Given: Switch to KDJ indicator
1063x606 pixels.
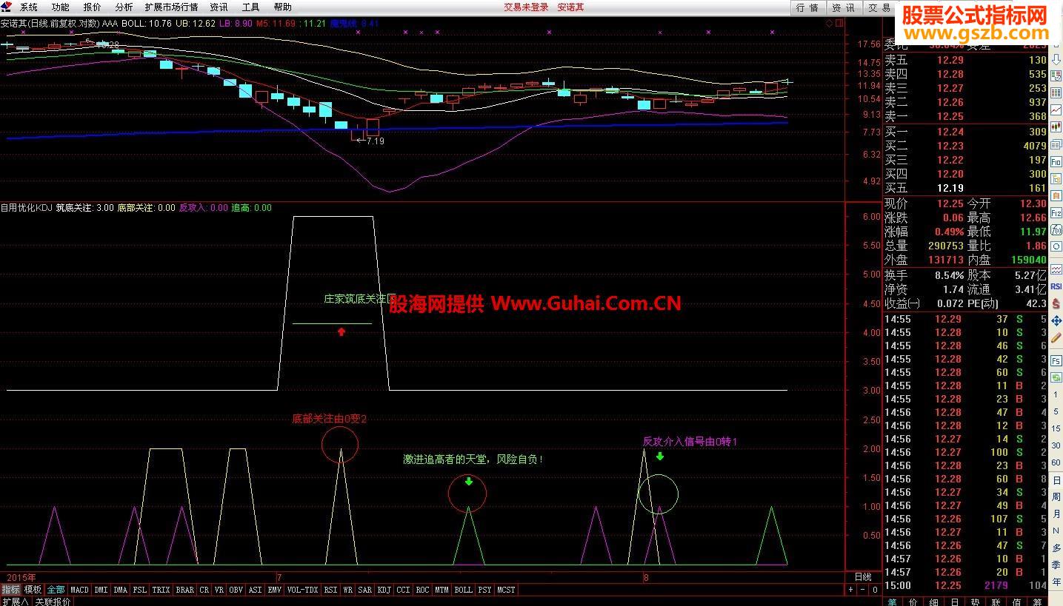Looking at the screenshot, I should point(384,590).
